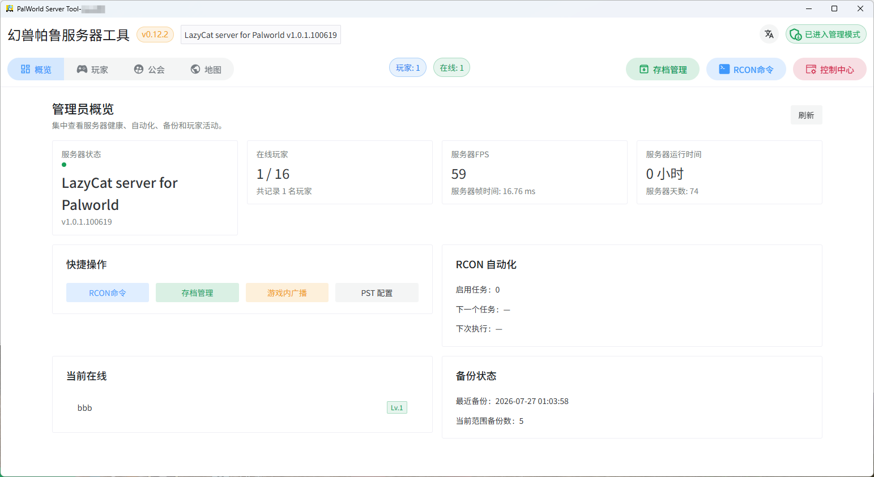This screenshot has width=874, height=477.
Task: Open the 地图 tab
Action: coord(206,69)
